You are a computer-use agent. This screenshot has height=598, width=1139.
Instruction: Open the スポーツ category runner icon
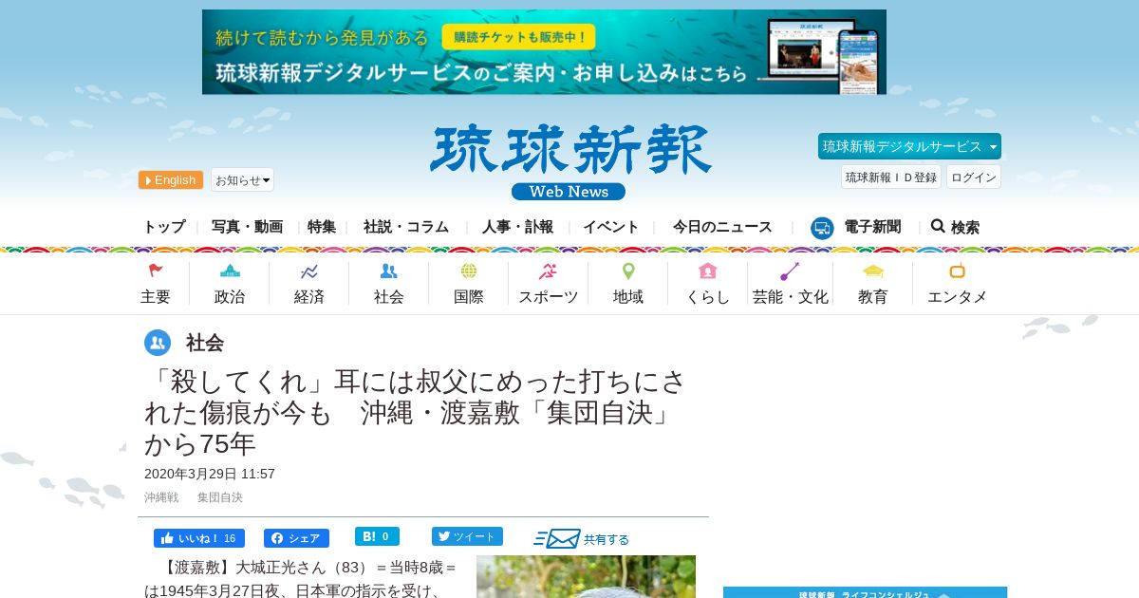pyautogui.click(x=548, y=271)
